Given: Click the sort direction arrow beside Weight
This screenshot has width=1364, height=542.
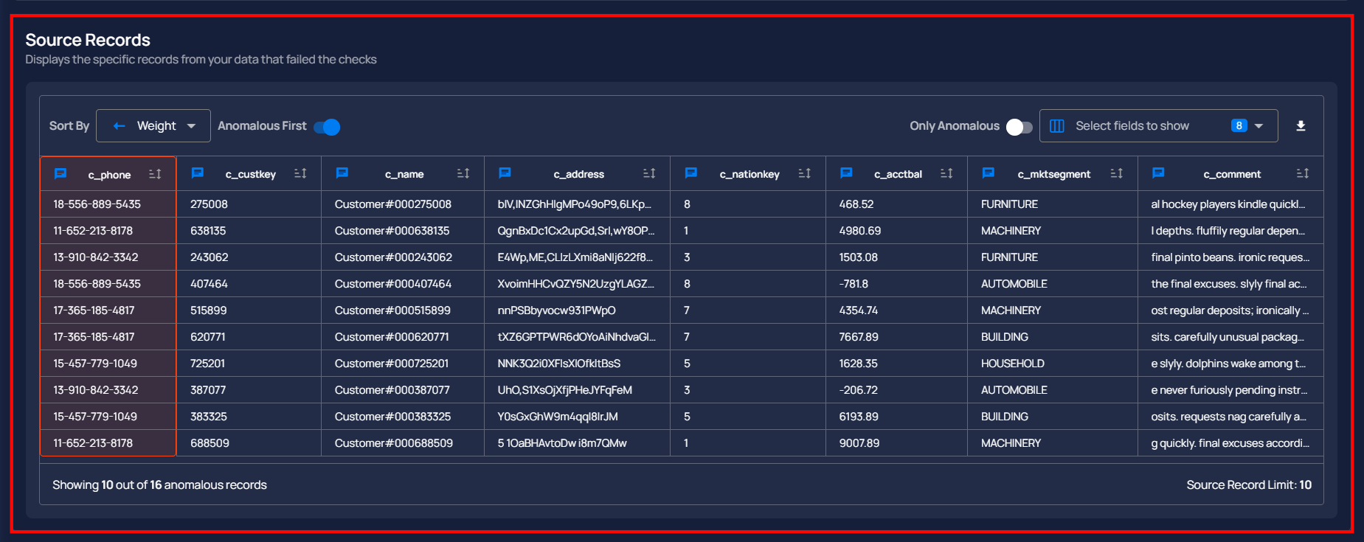Looking at the screenshot, I should (119, 126).
